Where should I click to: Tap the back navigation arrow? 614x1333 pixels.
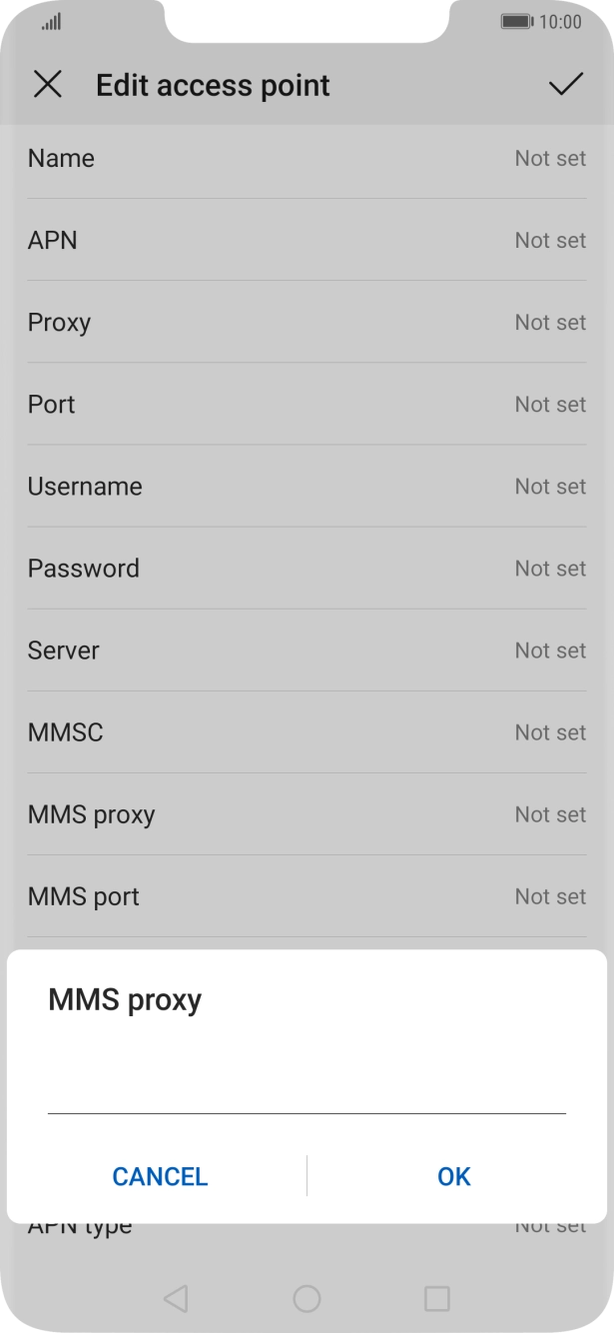178,1298
